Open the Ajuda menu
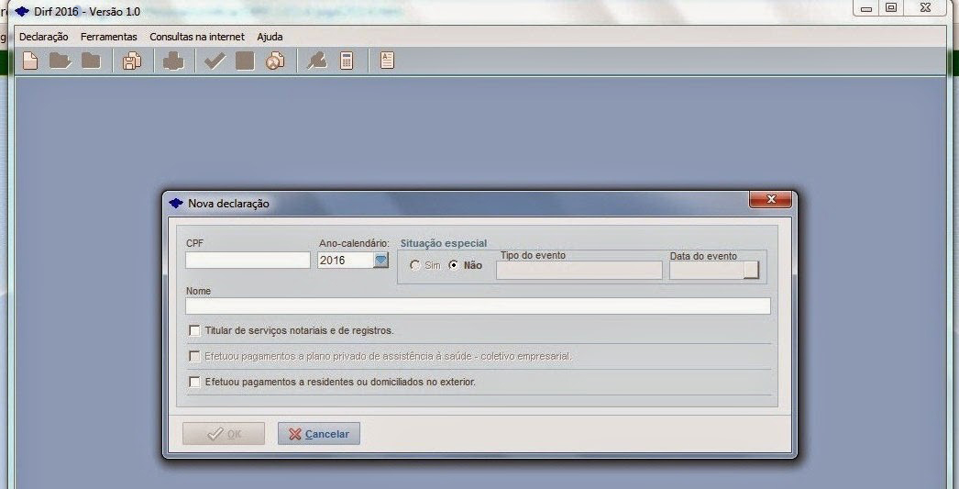The image size is (959, 489). [270, 37]
